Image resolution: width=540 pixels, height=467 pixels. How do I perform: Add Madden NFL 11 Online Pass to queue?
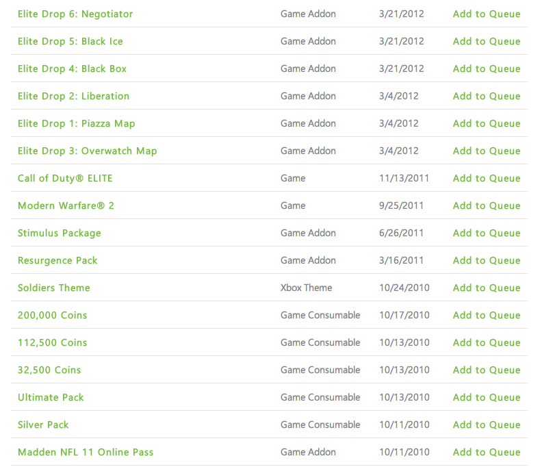point(487,452)
